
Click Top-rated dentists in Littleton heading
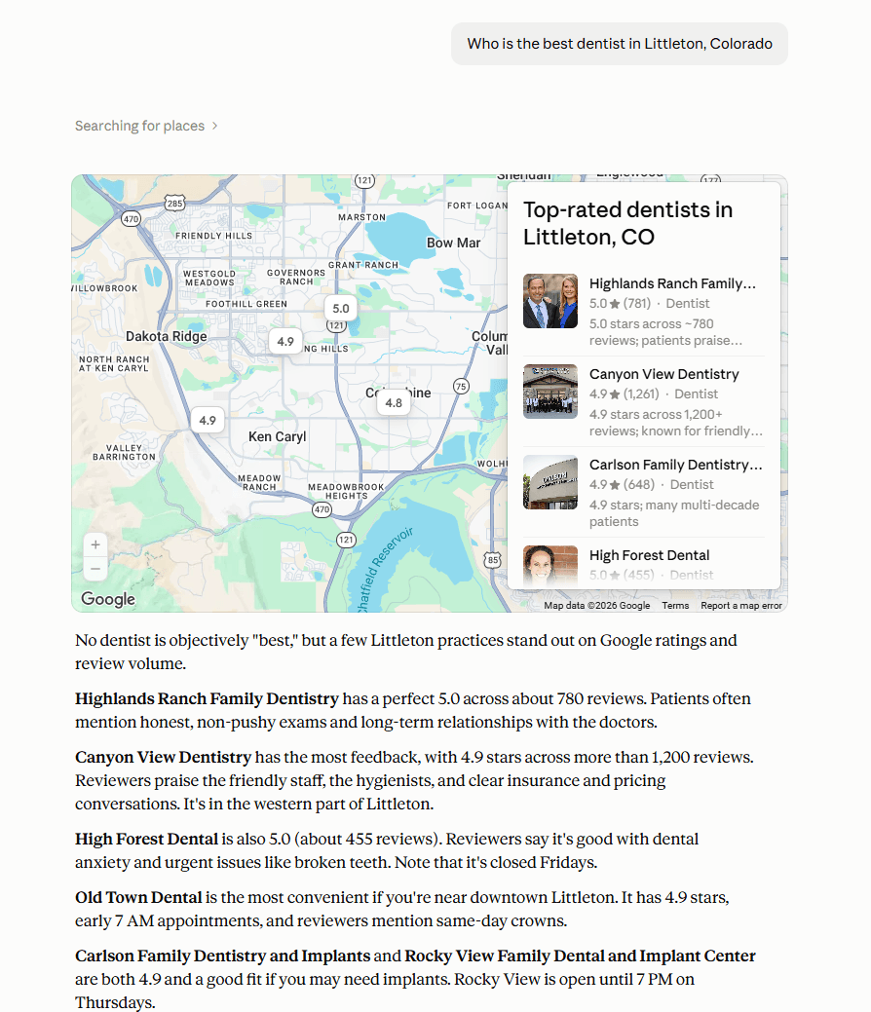627,223
